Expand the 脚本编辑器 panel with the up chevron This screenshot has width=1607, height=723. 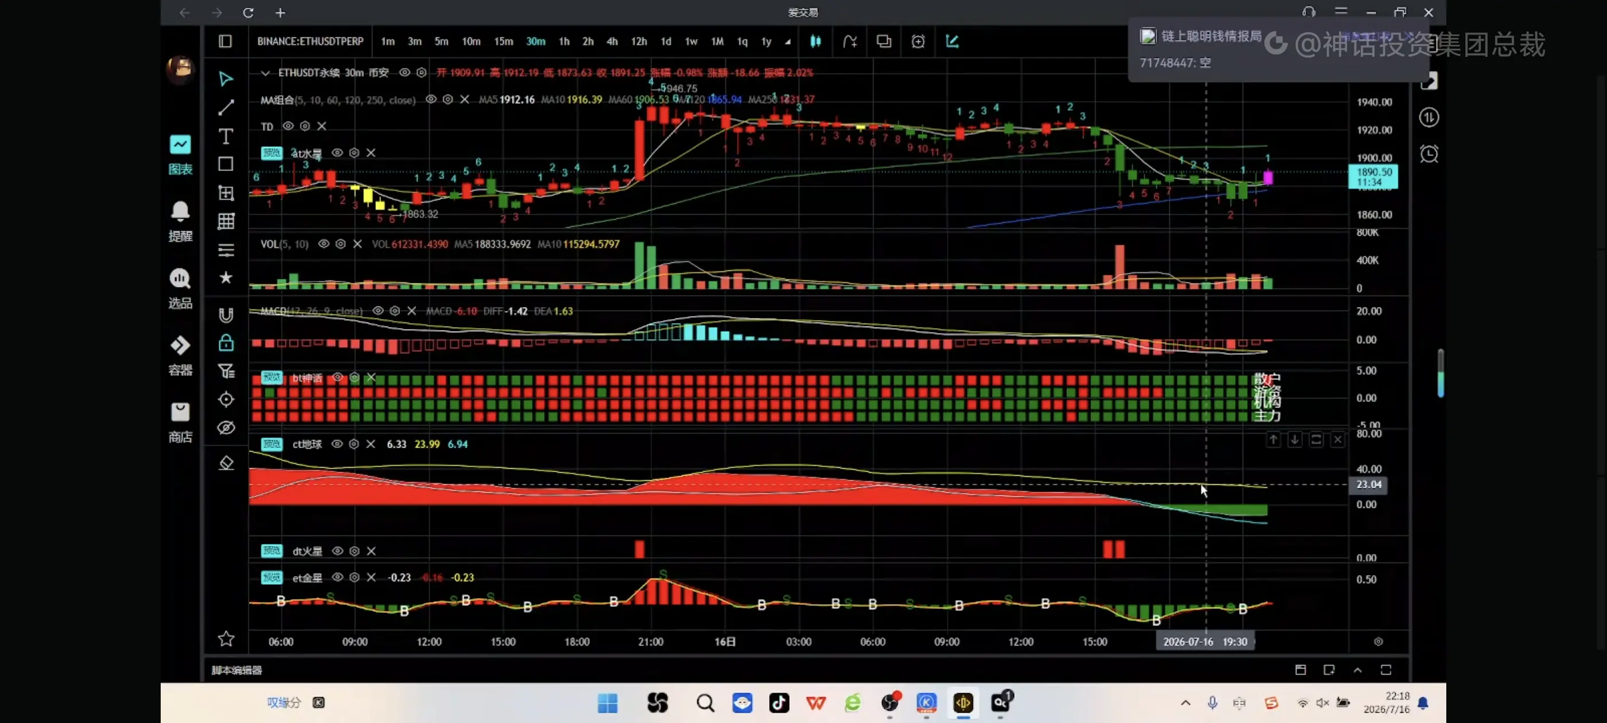tap(1357, 670)
